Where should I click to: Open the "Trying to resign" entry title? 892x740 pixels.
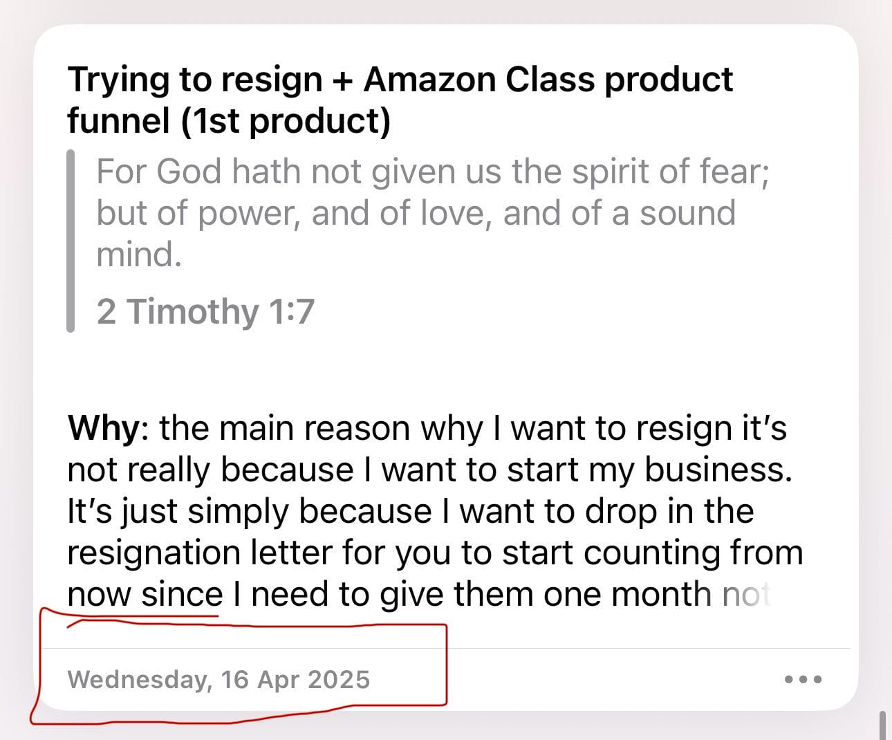[x=194, y=80]
